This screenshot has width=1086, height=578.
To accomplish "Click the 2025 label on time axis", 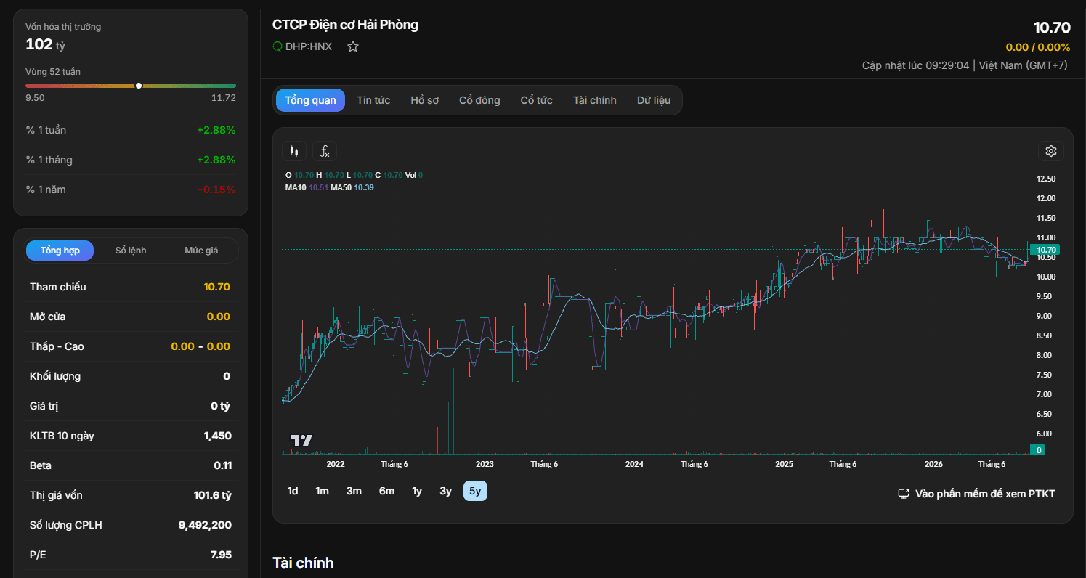I will (784, 464).
